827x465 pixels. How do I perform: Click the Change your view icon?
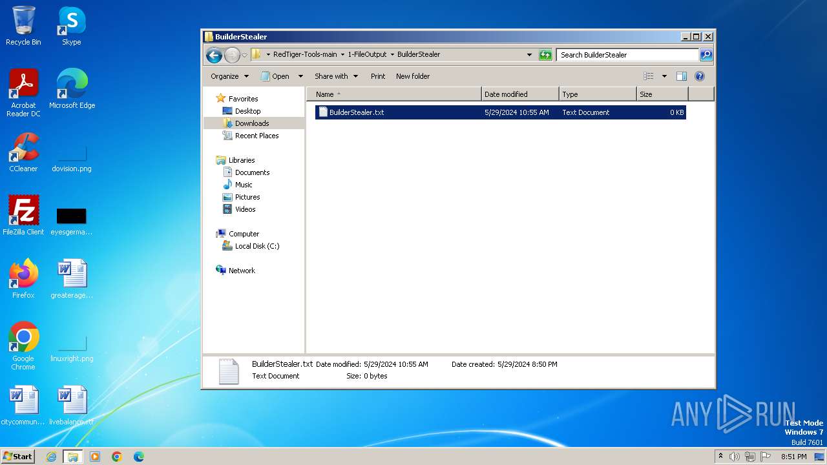(649, 76)
